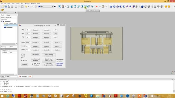Click the Rotate X button

pyautogui.click(x=36, y=30)
